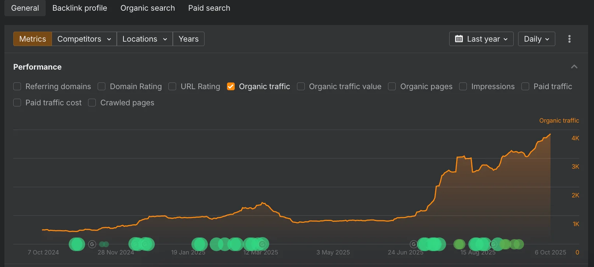Enable the Referring domains checkbox
This screenshot has height=267, width=594.
point(17,87)
